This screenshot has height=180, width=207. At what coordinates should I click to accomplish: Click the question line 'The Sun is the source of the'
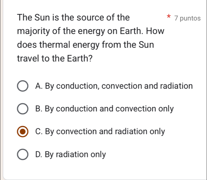tap(73, 17)
